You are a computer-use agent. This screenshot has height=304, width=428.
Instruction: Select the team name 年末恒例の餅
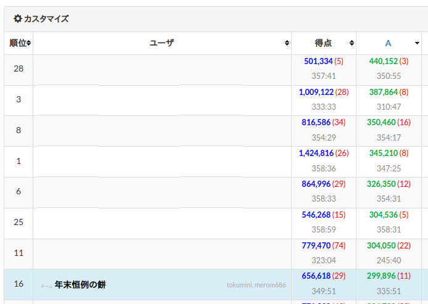point(80,285)
